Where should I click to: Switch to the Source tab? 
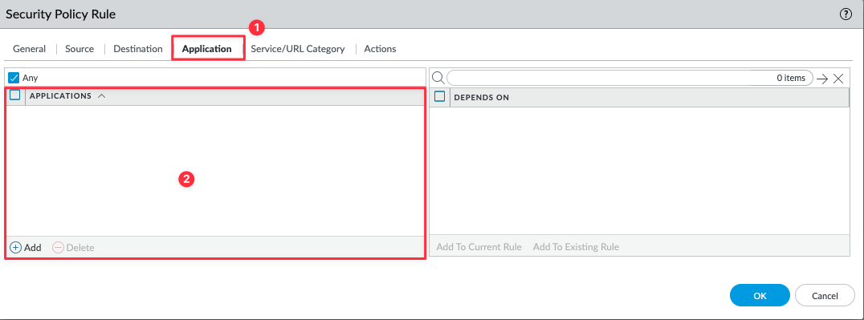click(x=79, y=48)
